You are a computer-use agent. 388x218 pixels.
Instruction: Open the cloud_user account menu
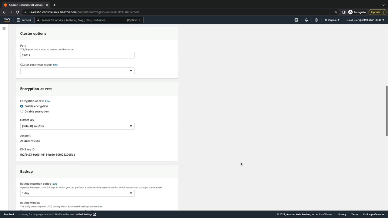point(365,20)
